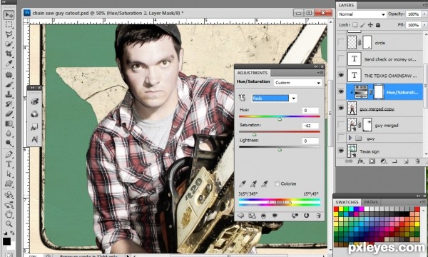Select the Eraser tool
The image size is (428, 257).
coord(9,114)
